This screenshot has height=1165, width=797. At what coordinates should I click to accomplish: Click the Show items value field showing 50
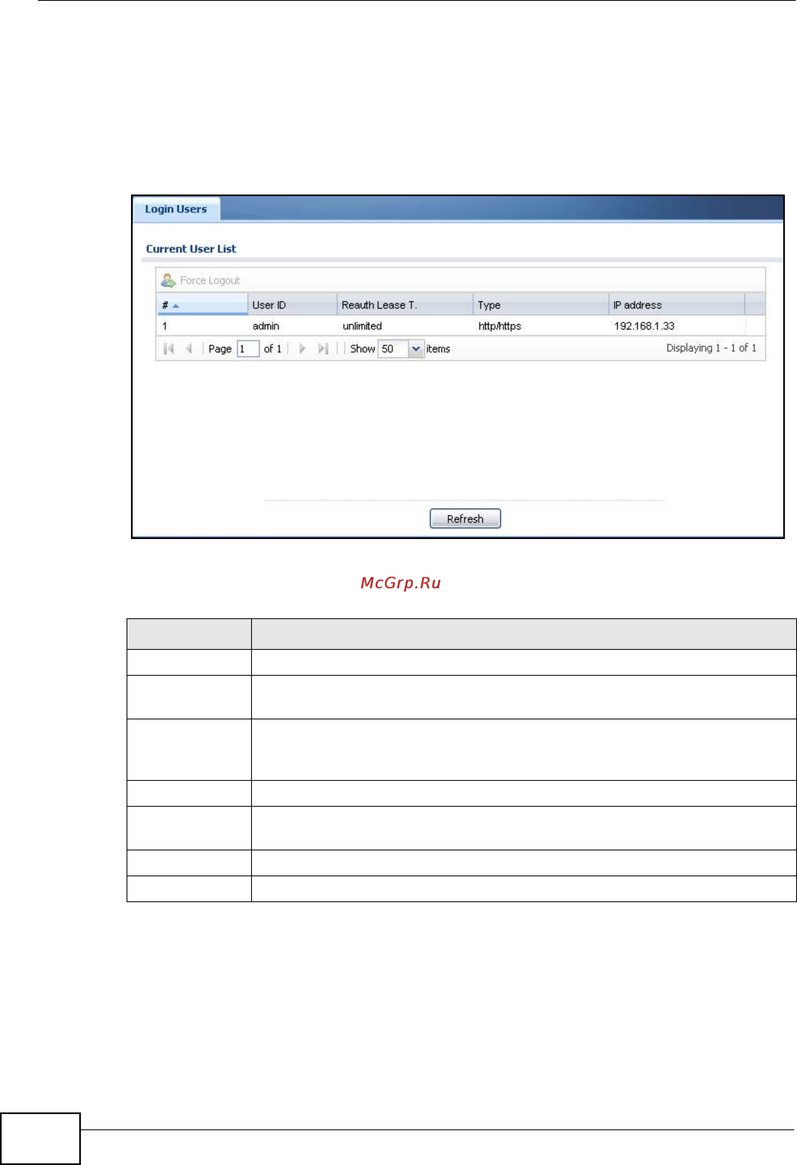[393, 349]
